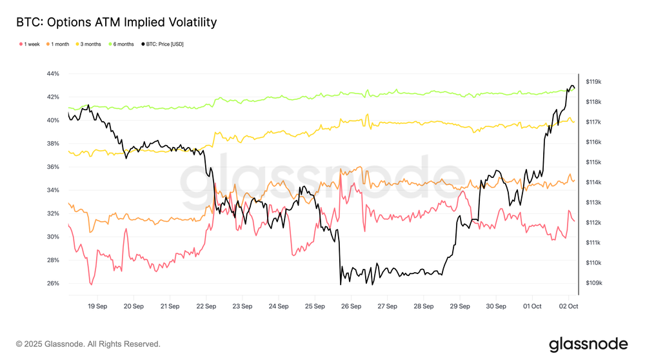Click the glassnode logo at bottom right
Screen dimensions: 645x363
point(588,344)
